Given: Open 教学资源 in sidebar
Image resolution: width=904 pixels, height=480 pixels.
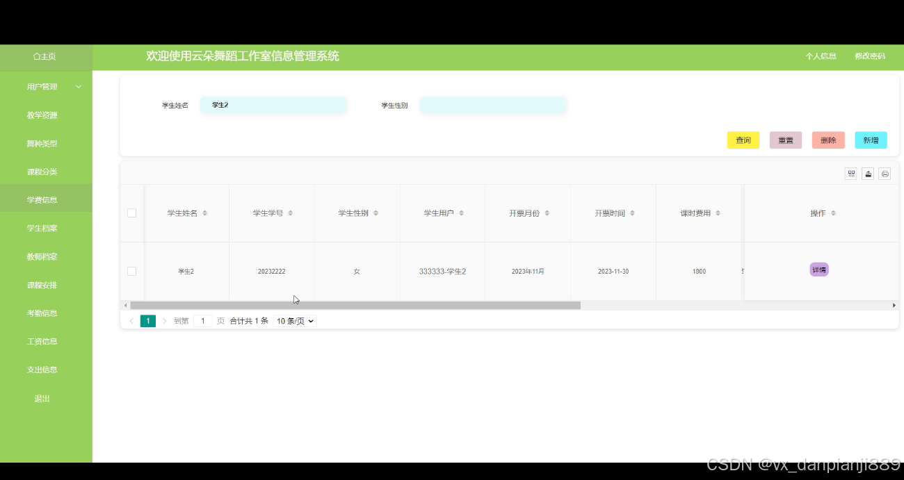Looking at the screenshot, I should (x=42, y=115).
